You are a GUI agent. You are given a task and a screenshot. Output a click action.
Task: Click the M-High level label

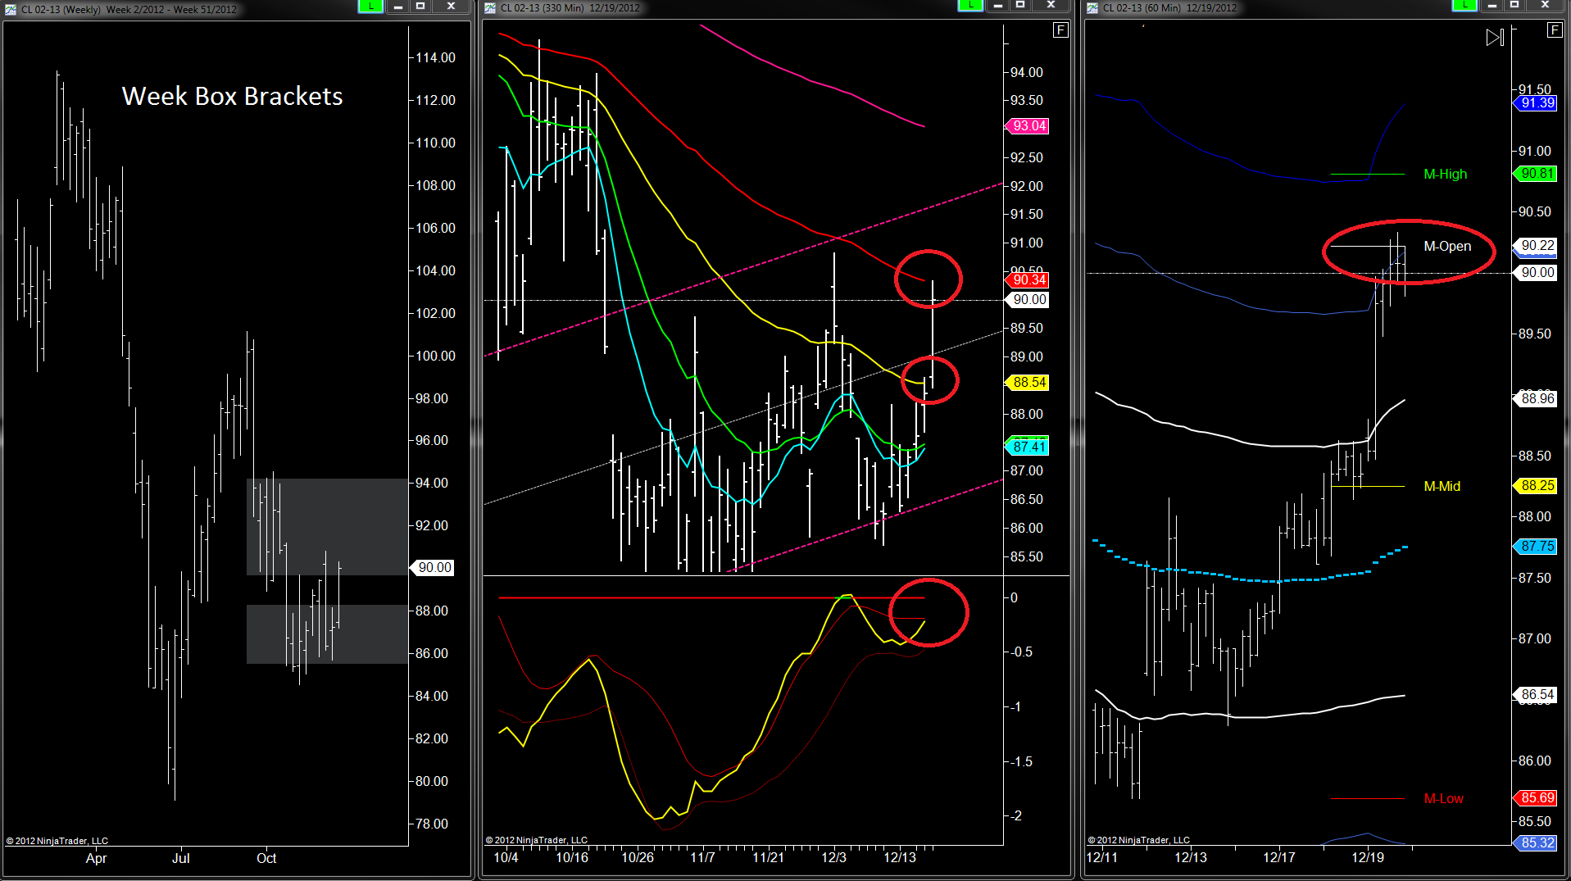click(1446, 174)
